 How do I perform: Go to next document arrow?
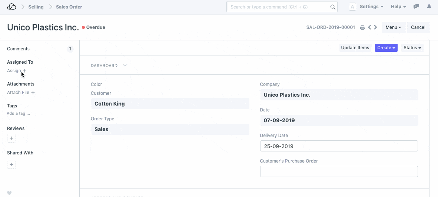[x=375, y=27]
